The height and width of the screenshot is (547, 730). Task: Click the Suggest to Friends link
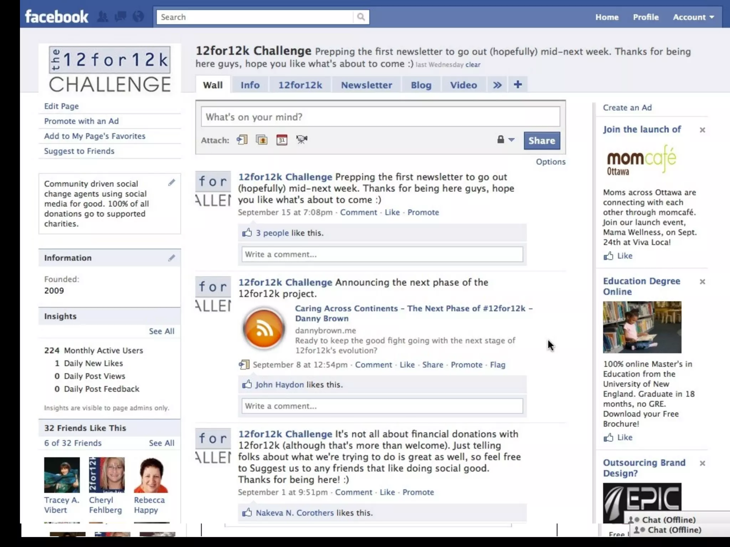point(79,151)
